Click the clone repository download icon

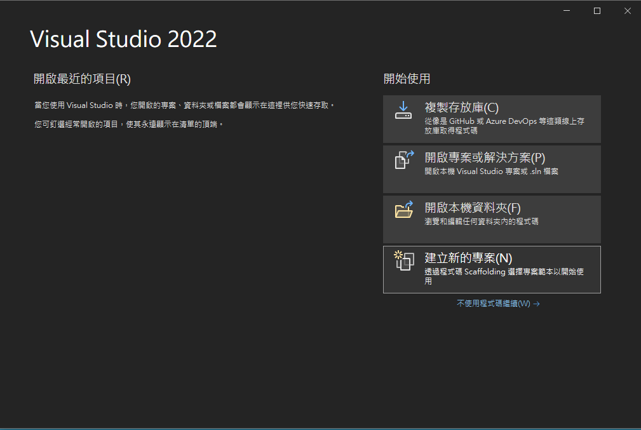click(403, 110)
